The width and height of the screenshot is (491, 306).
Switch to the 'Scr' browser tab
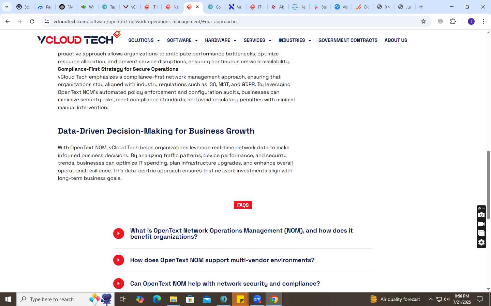[23, 7]
